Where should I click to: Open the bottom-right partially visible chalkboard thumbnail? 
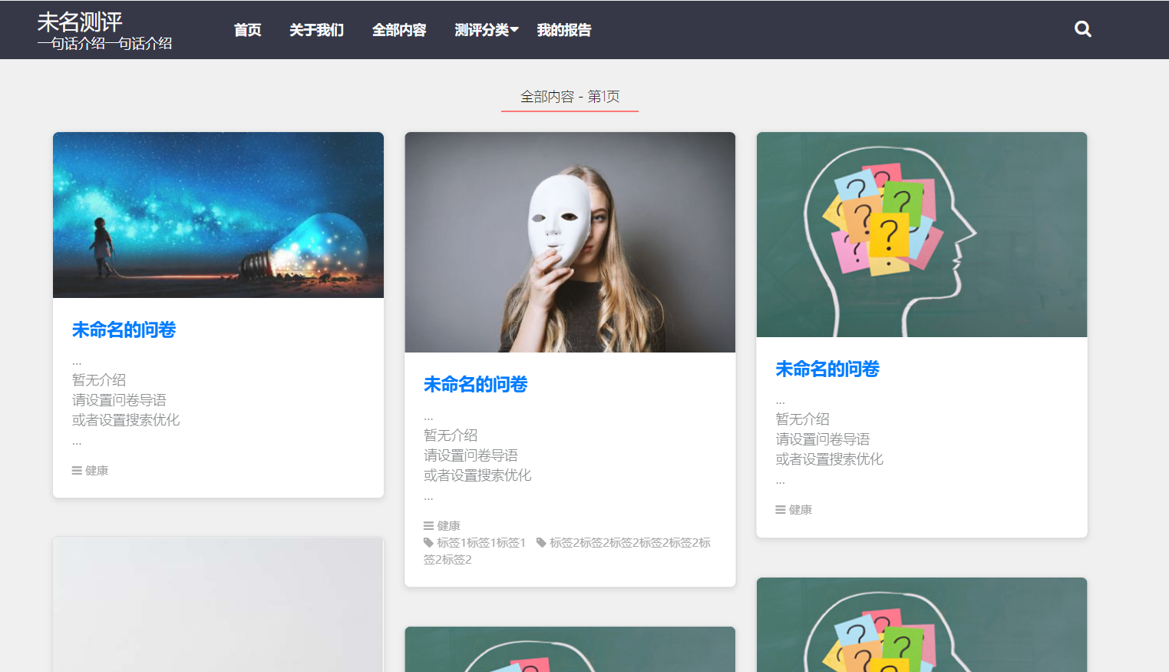(922, 624)
